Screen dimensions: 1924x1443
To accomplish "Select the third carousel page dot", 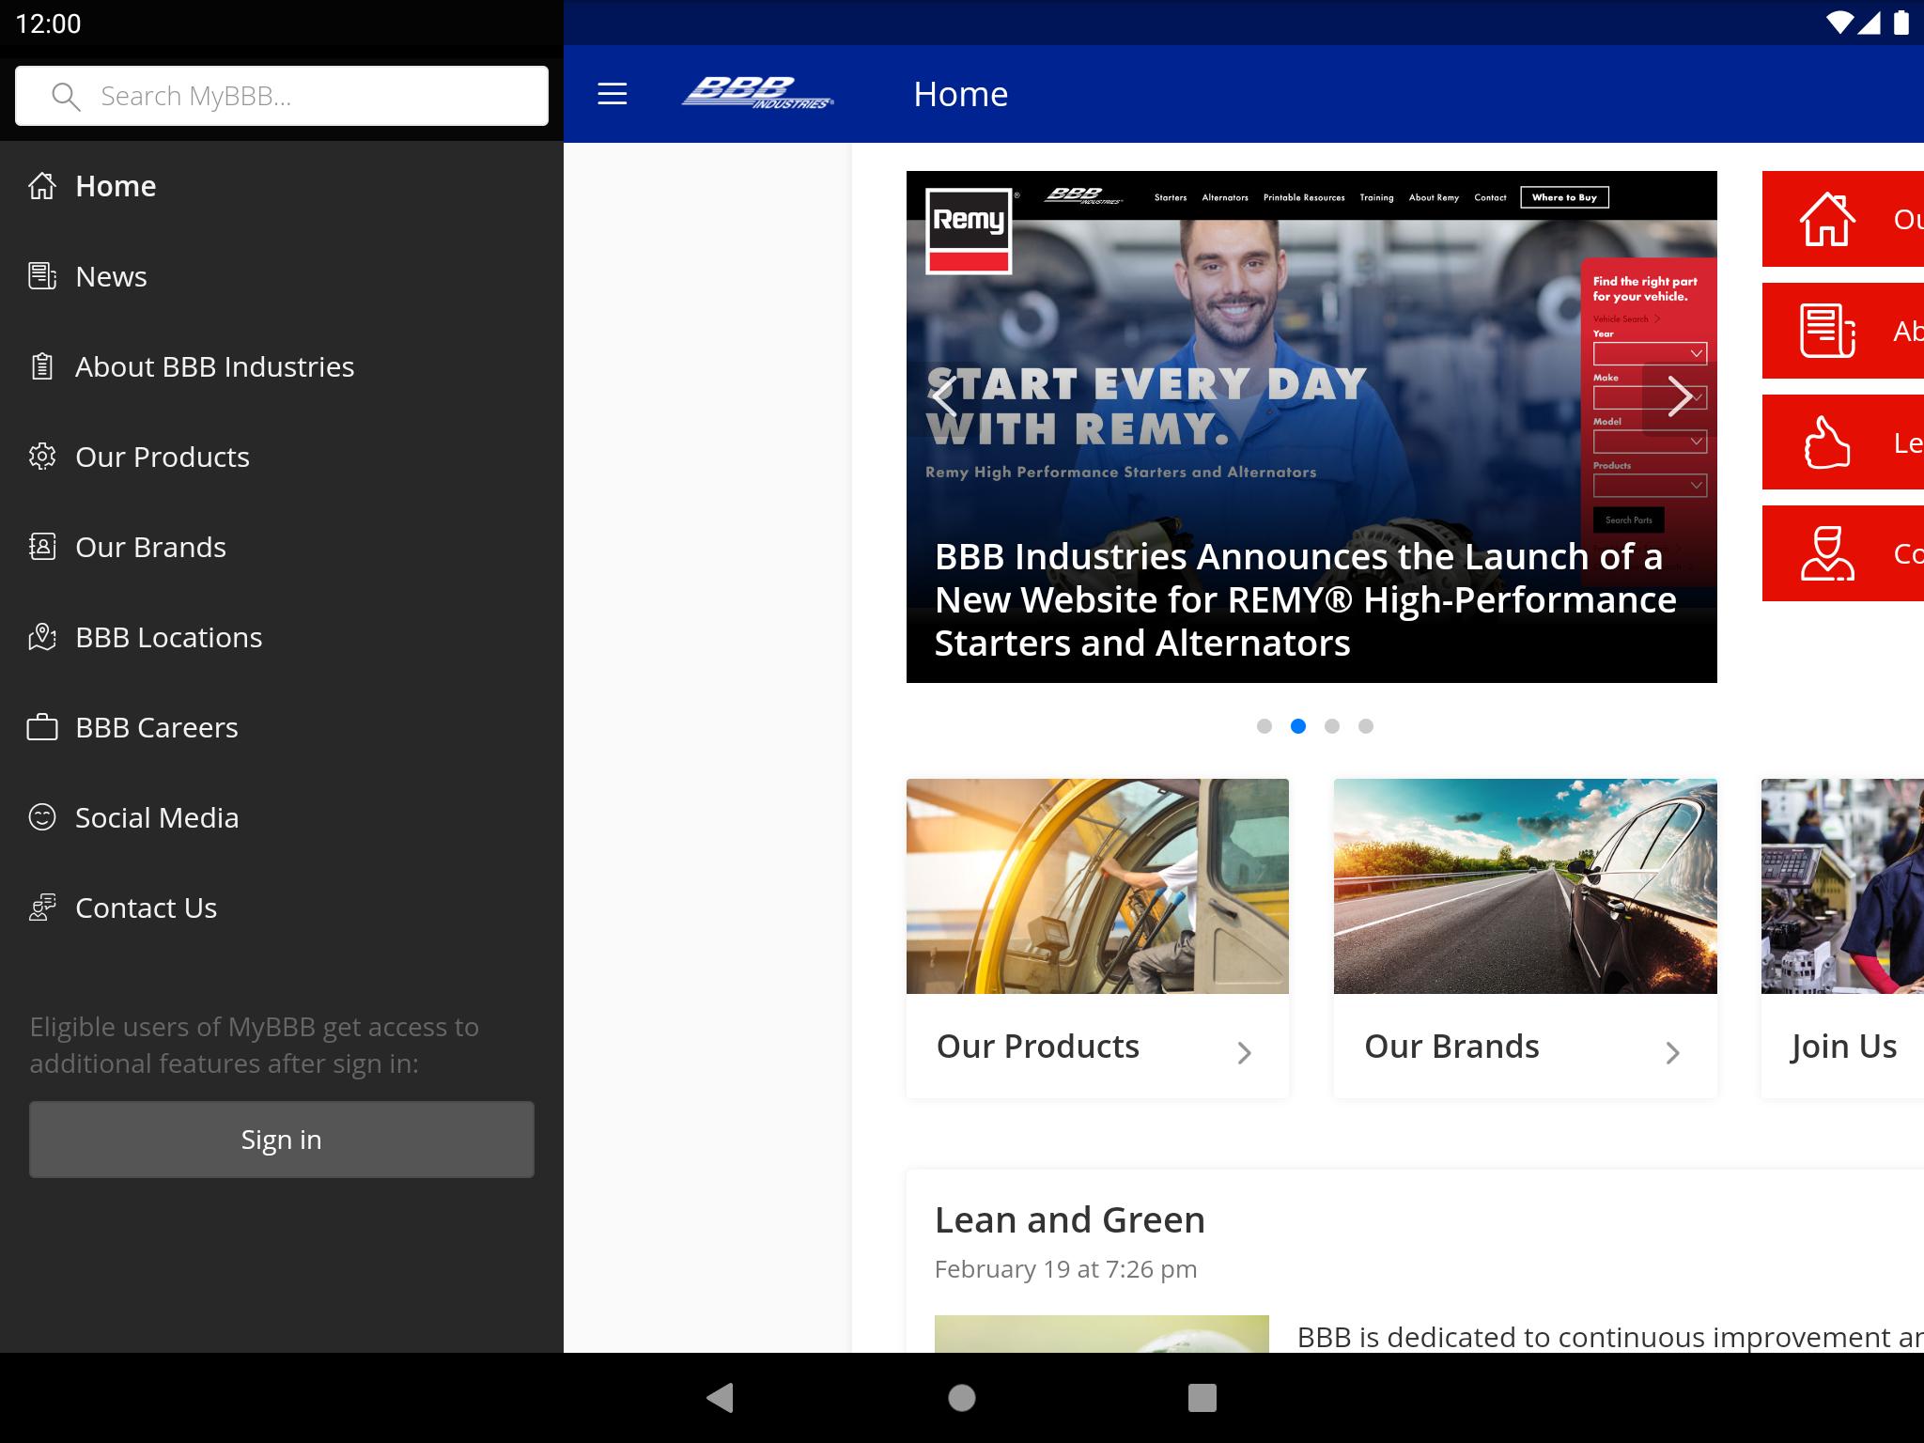I will point(1332,726).
